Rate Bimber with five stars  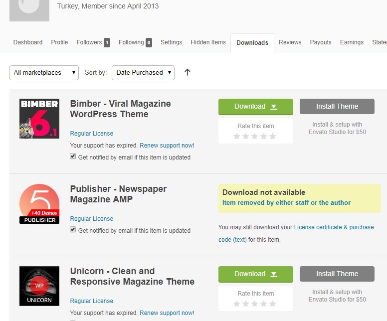click(272, 136)
